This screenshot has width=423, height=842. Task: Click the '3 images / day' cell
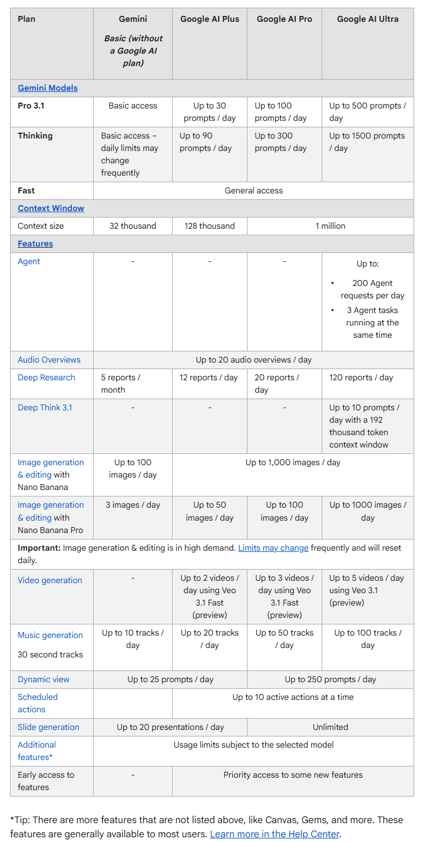[133, 517]
